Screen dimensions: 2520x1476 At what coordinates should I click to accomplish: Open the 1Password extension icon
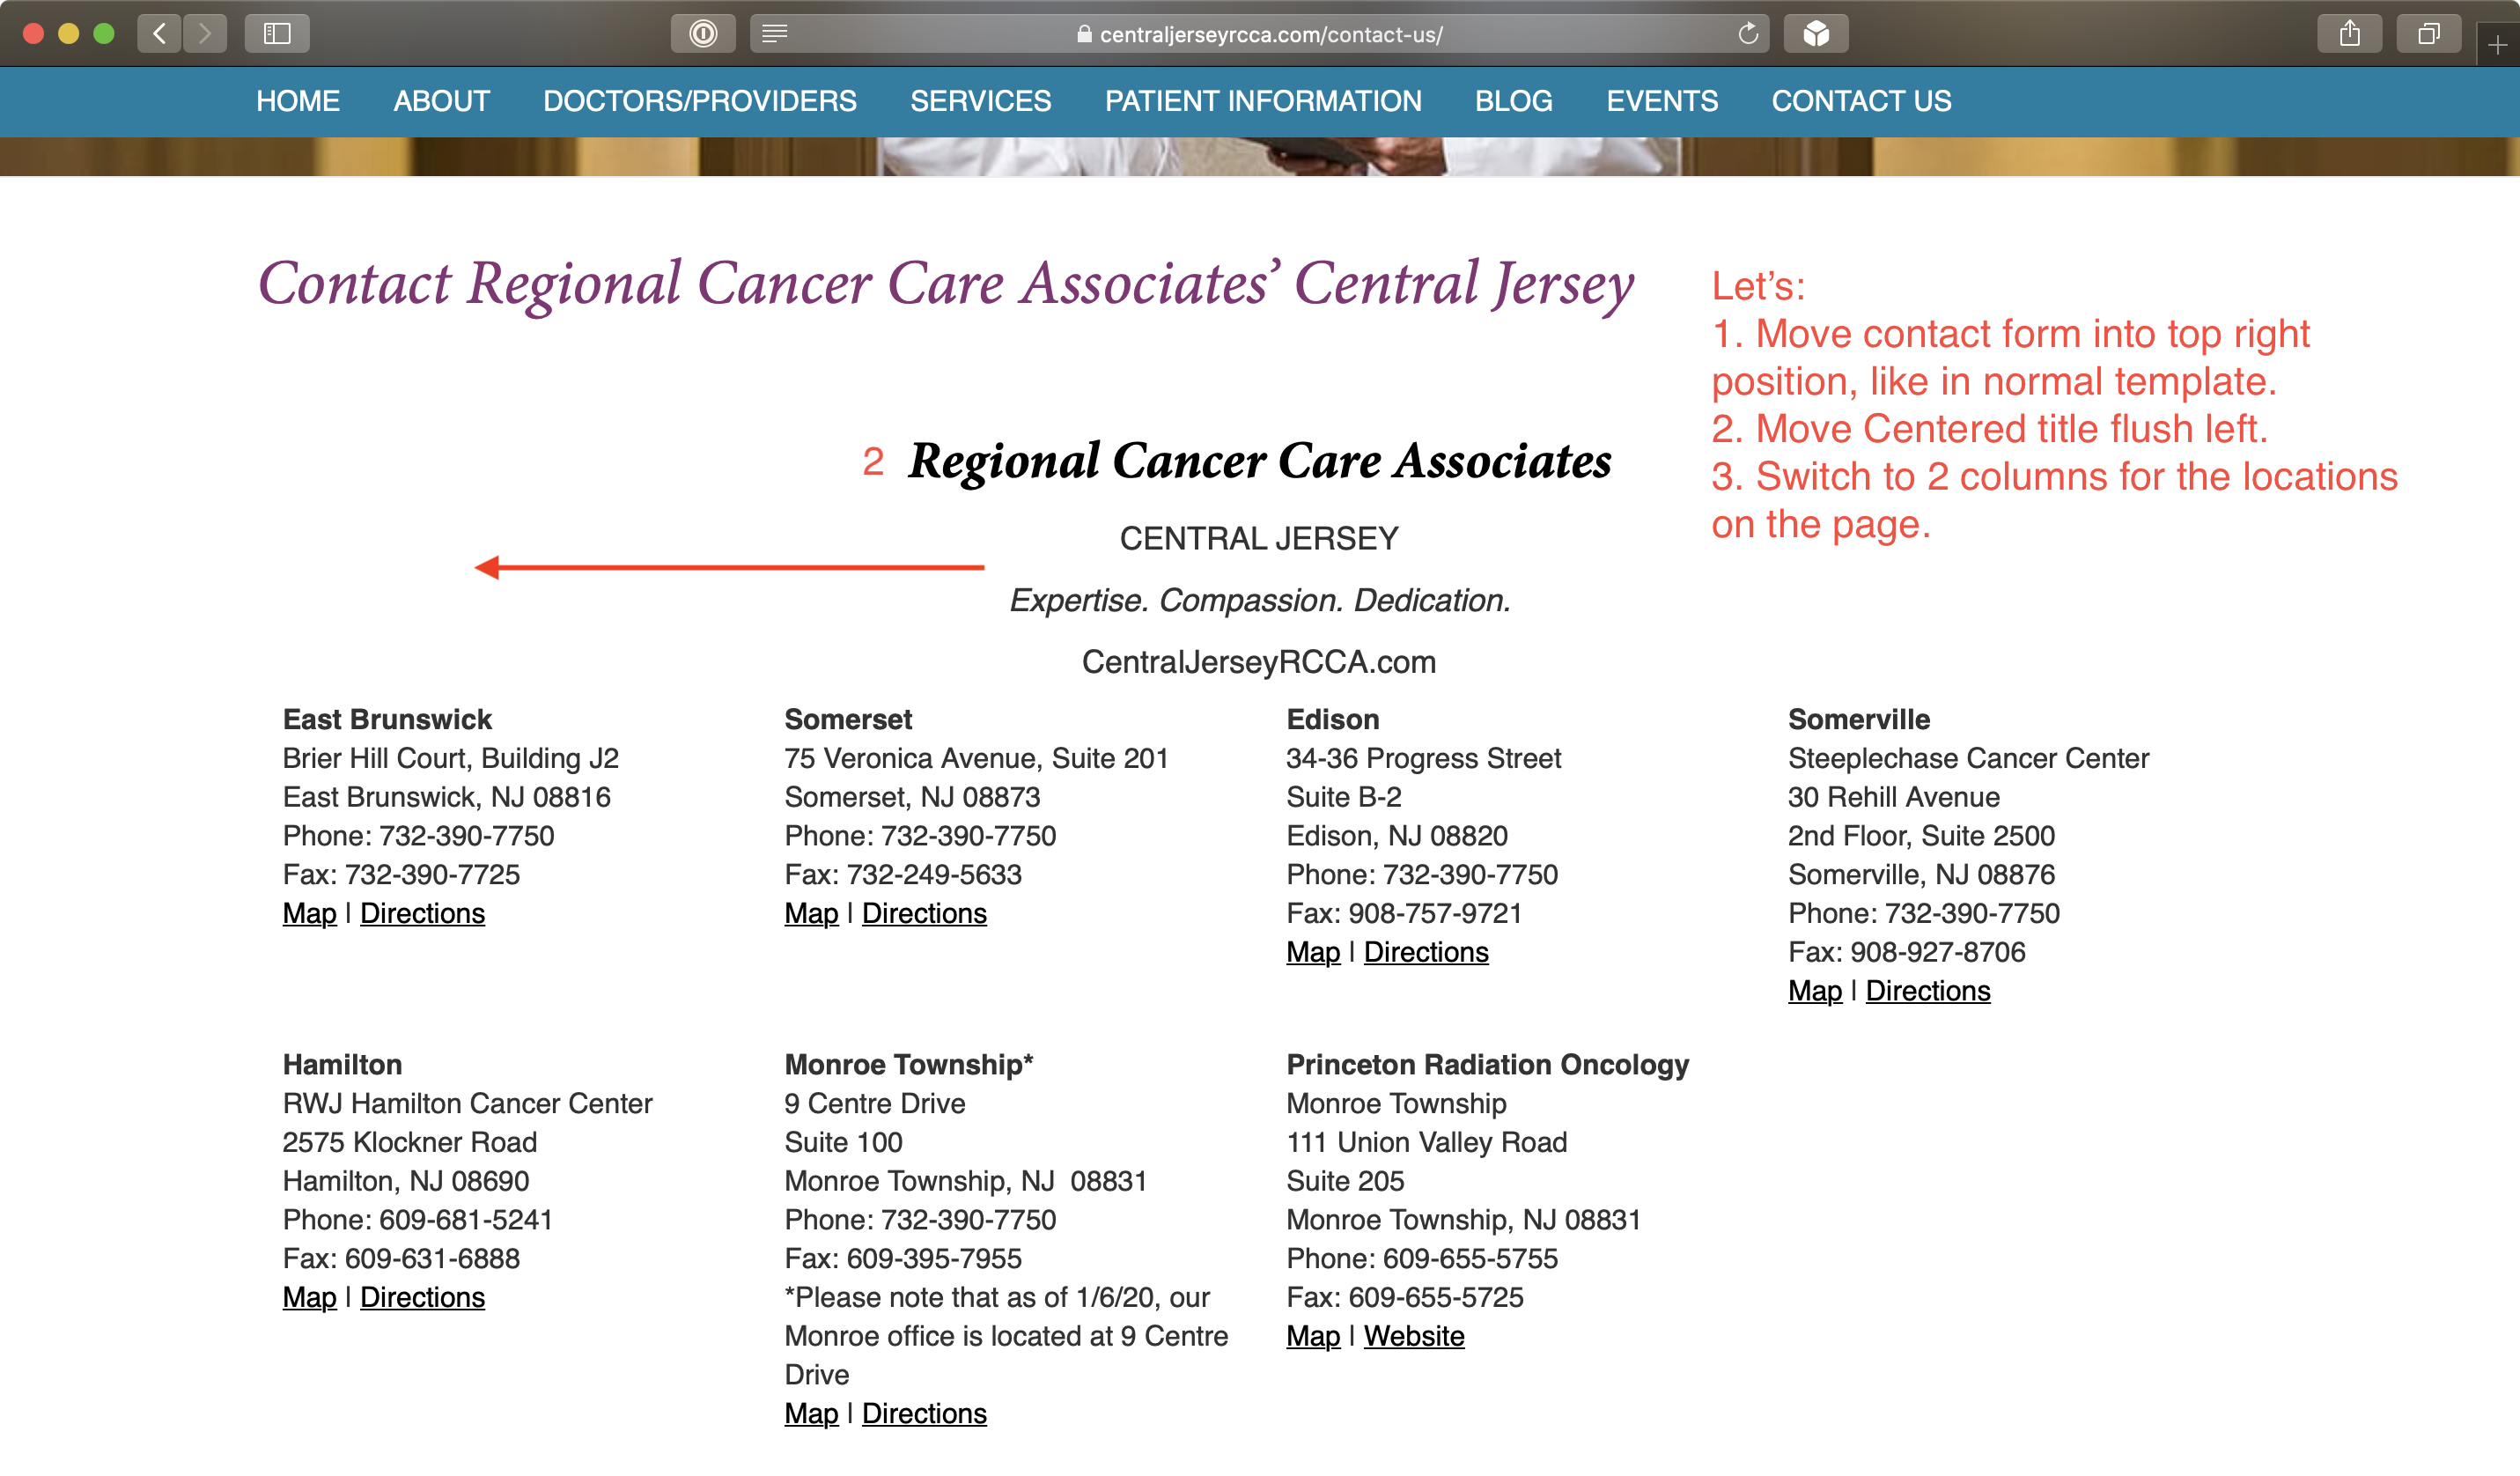click(703, 34)
